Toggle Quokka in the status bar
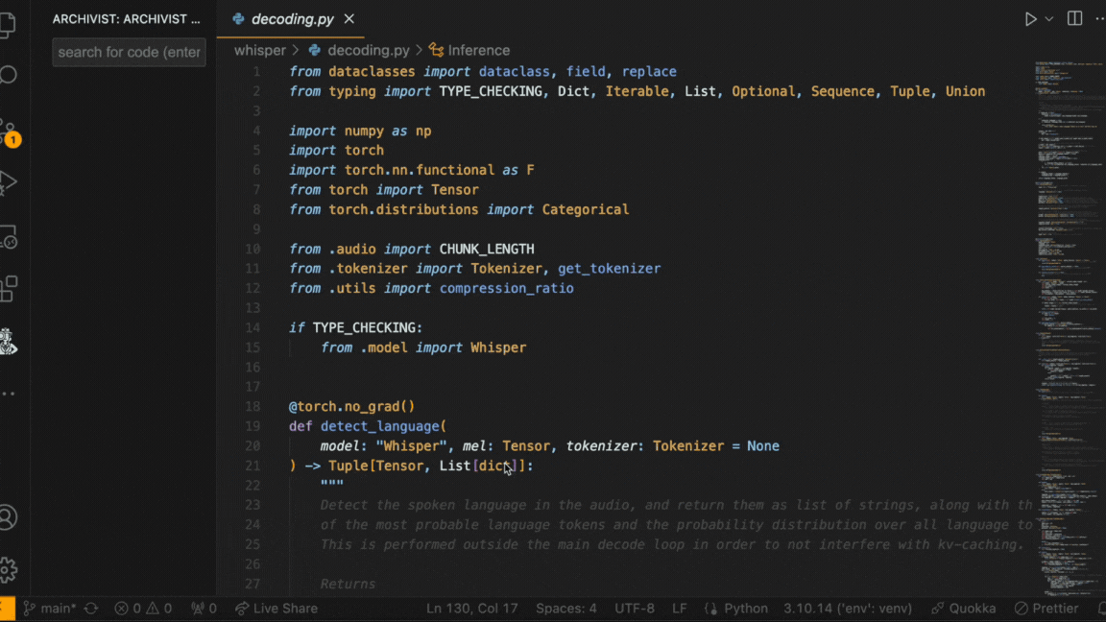1106x622 pixels. click(x=964, y=608)
